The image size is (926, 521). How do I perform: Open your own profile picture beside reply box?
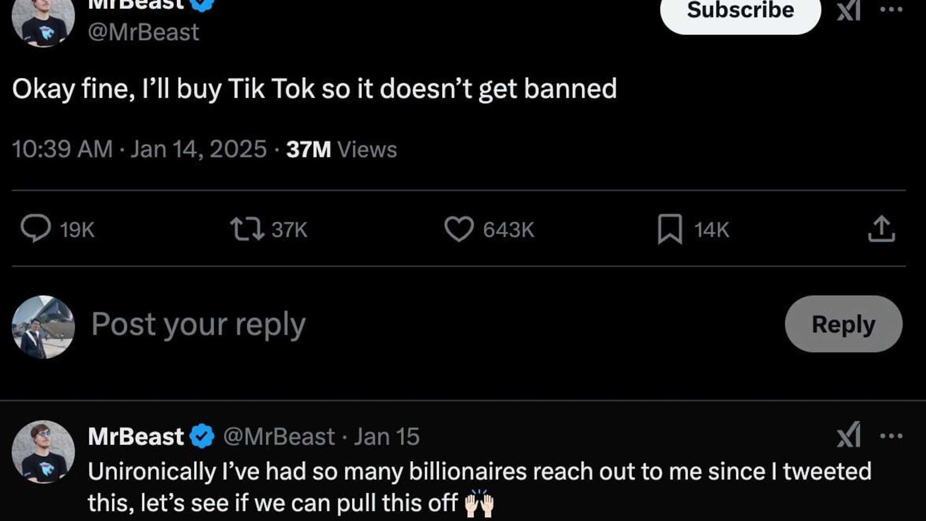[43, 327]
